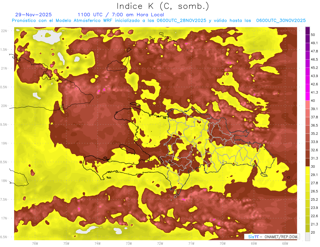Click the '41.3' color scale value
The width and height of the screenshot is (320, 247).
click(x=314, y=92)
